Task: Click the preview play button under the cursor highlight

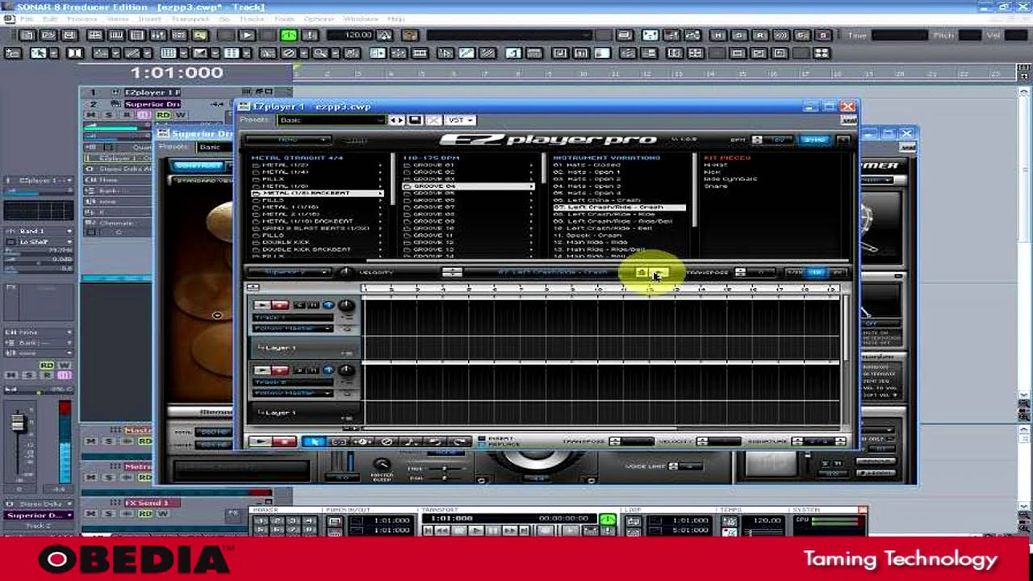Action: [659, 273]
